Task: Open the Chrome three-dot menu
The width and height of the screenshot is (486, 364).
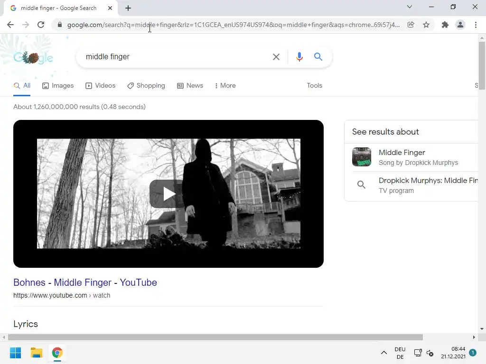Action: click(476, 25)
